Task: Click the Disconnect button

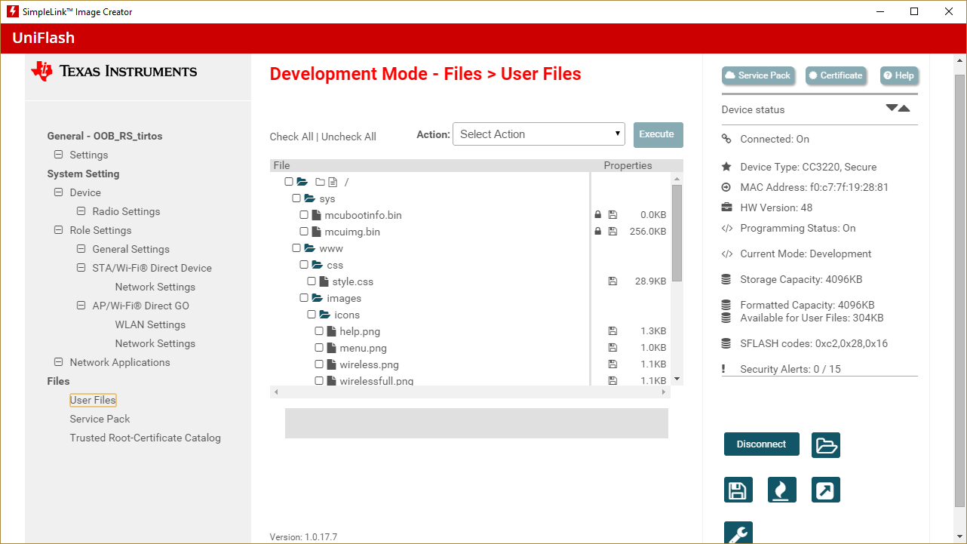Action: coord(762,444)
